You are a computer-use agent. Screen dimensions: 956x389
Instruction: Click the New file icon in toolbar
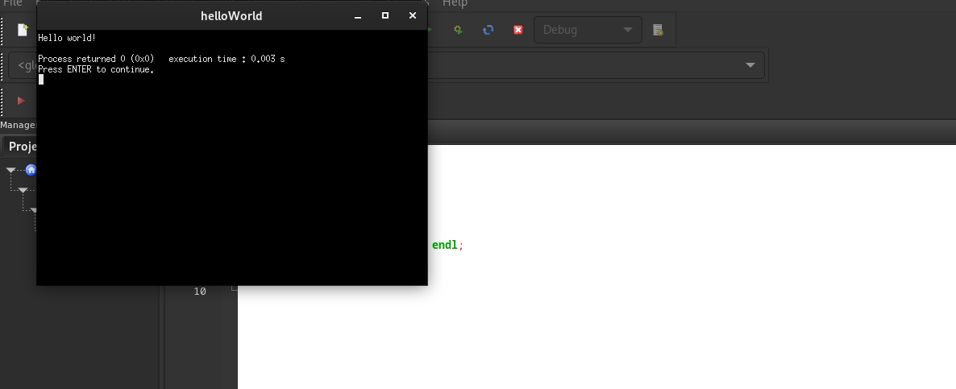[23, 30]
